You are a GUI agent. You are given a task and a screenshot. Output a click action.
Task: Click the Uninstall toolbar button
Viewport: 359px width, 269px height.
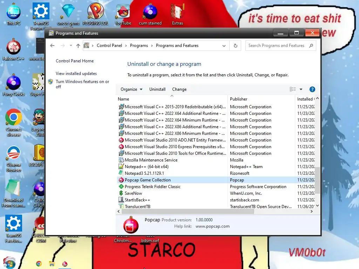(x=157, y=89)
